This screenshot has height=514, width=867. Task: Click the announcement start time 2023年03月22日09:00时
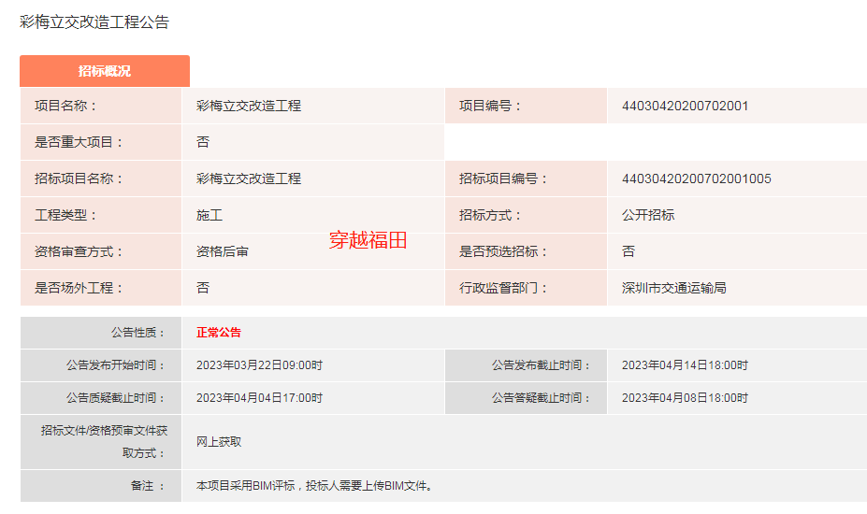259,365
